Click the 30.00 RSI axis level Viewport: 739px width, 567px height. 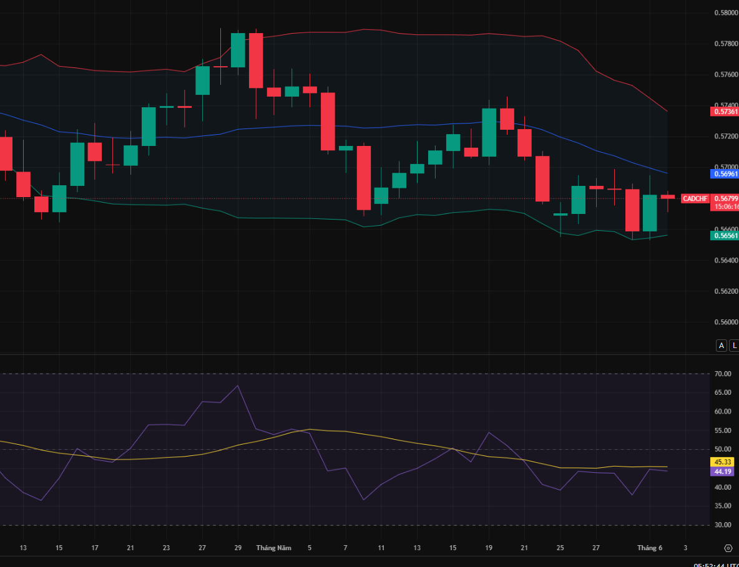tap(723, 525)
